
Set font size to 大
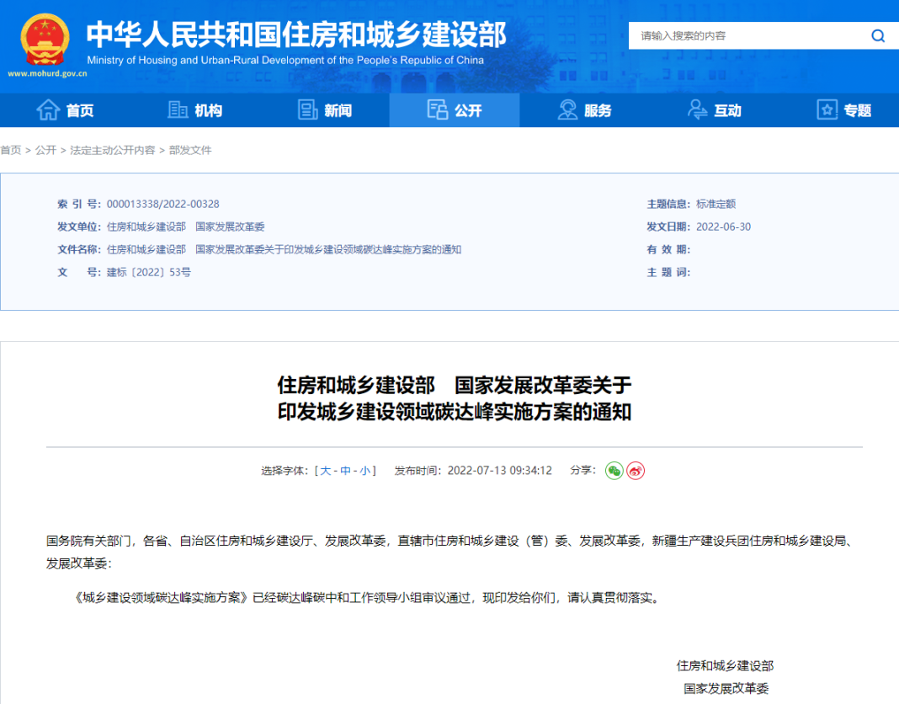point(326,471)
